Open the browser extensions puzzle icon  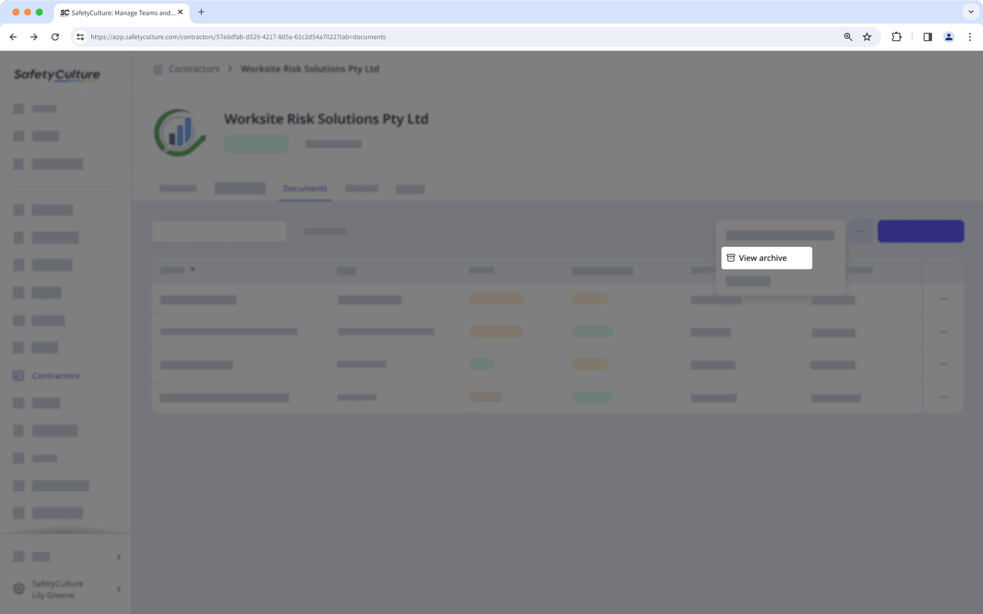click(896, 36)
